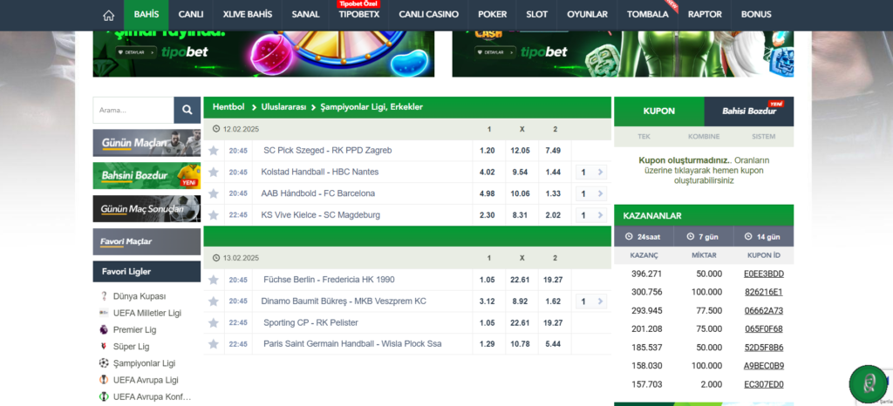Screen dimensions: 893x406
Task: Select odds 3.12 for Dinamo Baumit Bükreş
Action: [x=487, y=301]
